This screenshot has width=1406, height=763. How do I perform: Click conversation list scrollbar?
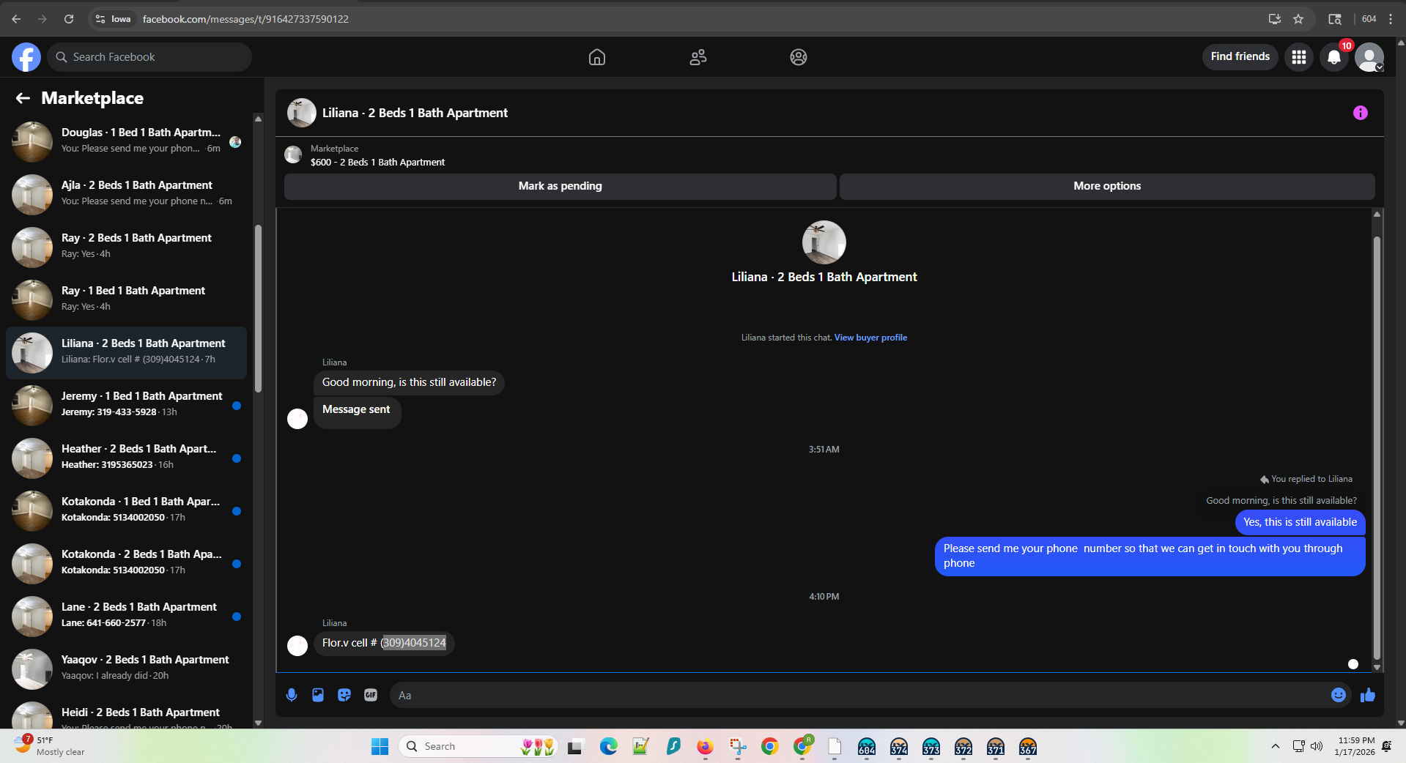point(258,308)
